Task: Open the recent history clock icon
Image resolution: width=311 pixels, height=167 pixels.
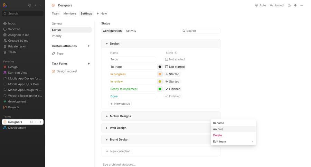Action: (30, 6)
